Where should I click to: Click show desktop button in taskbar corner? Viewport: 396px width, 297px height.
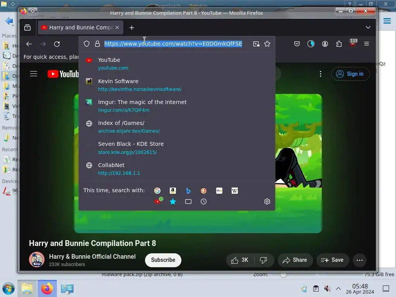coord(386,288)
